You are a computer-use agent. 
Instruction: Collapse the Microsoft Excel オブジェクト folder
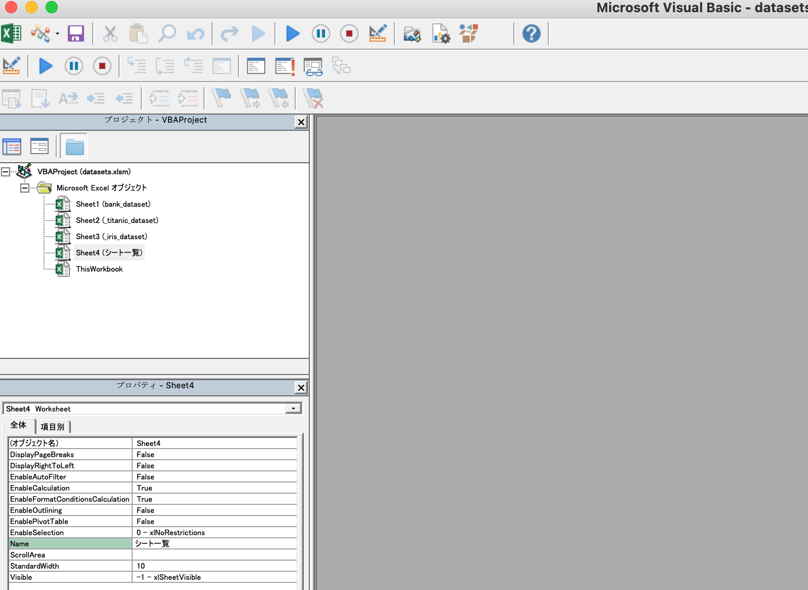click(24, 188)
